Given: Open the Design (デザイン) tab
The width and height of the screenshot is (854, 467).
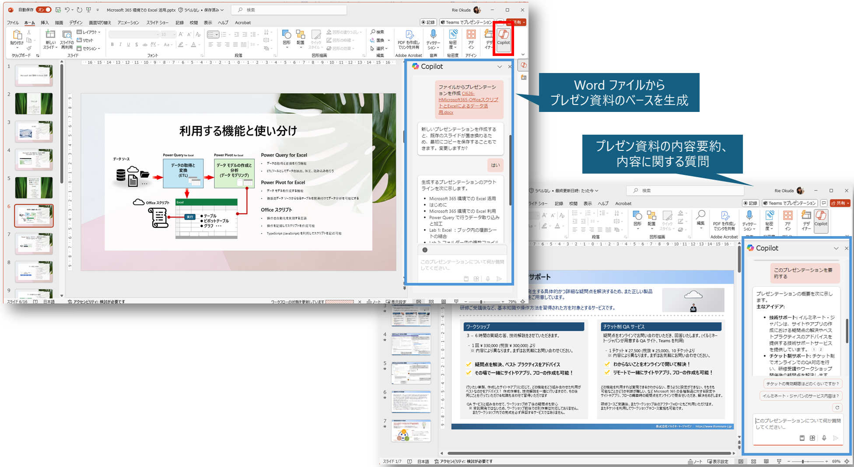Looking at the screenshot, I should [76, 23].
